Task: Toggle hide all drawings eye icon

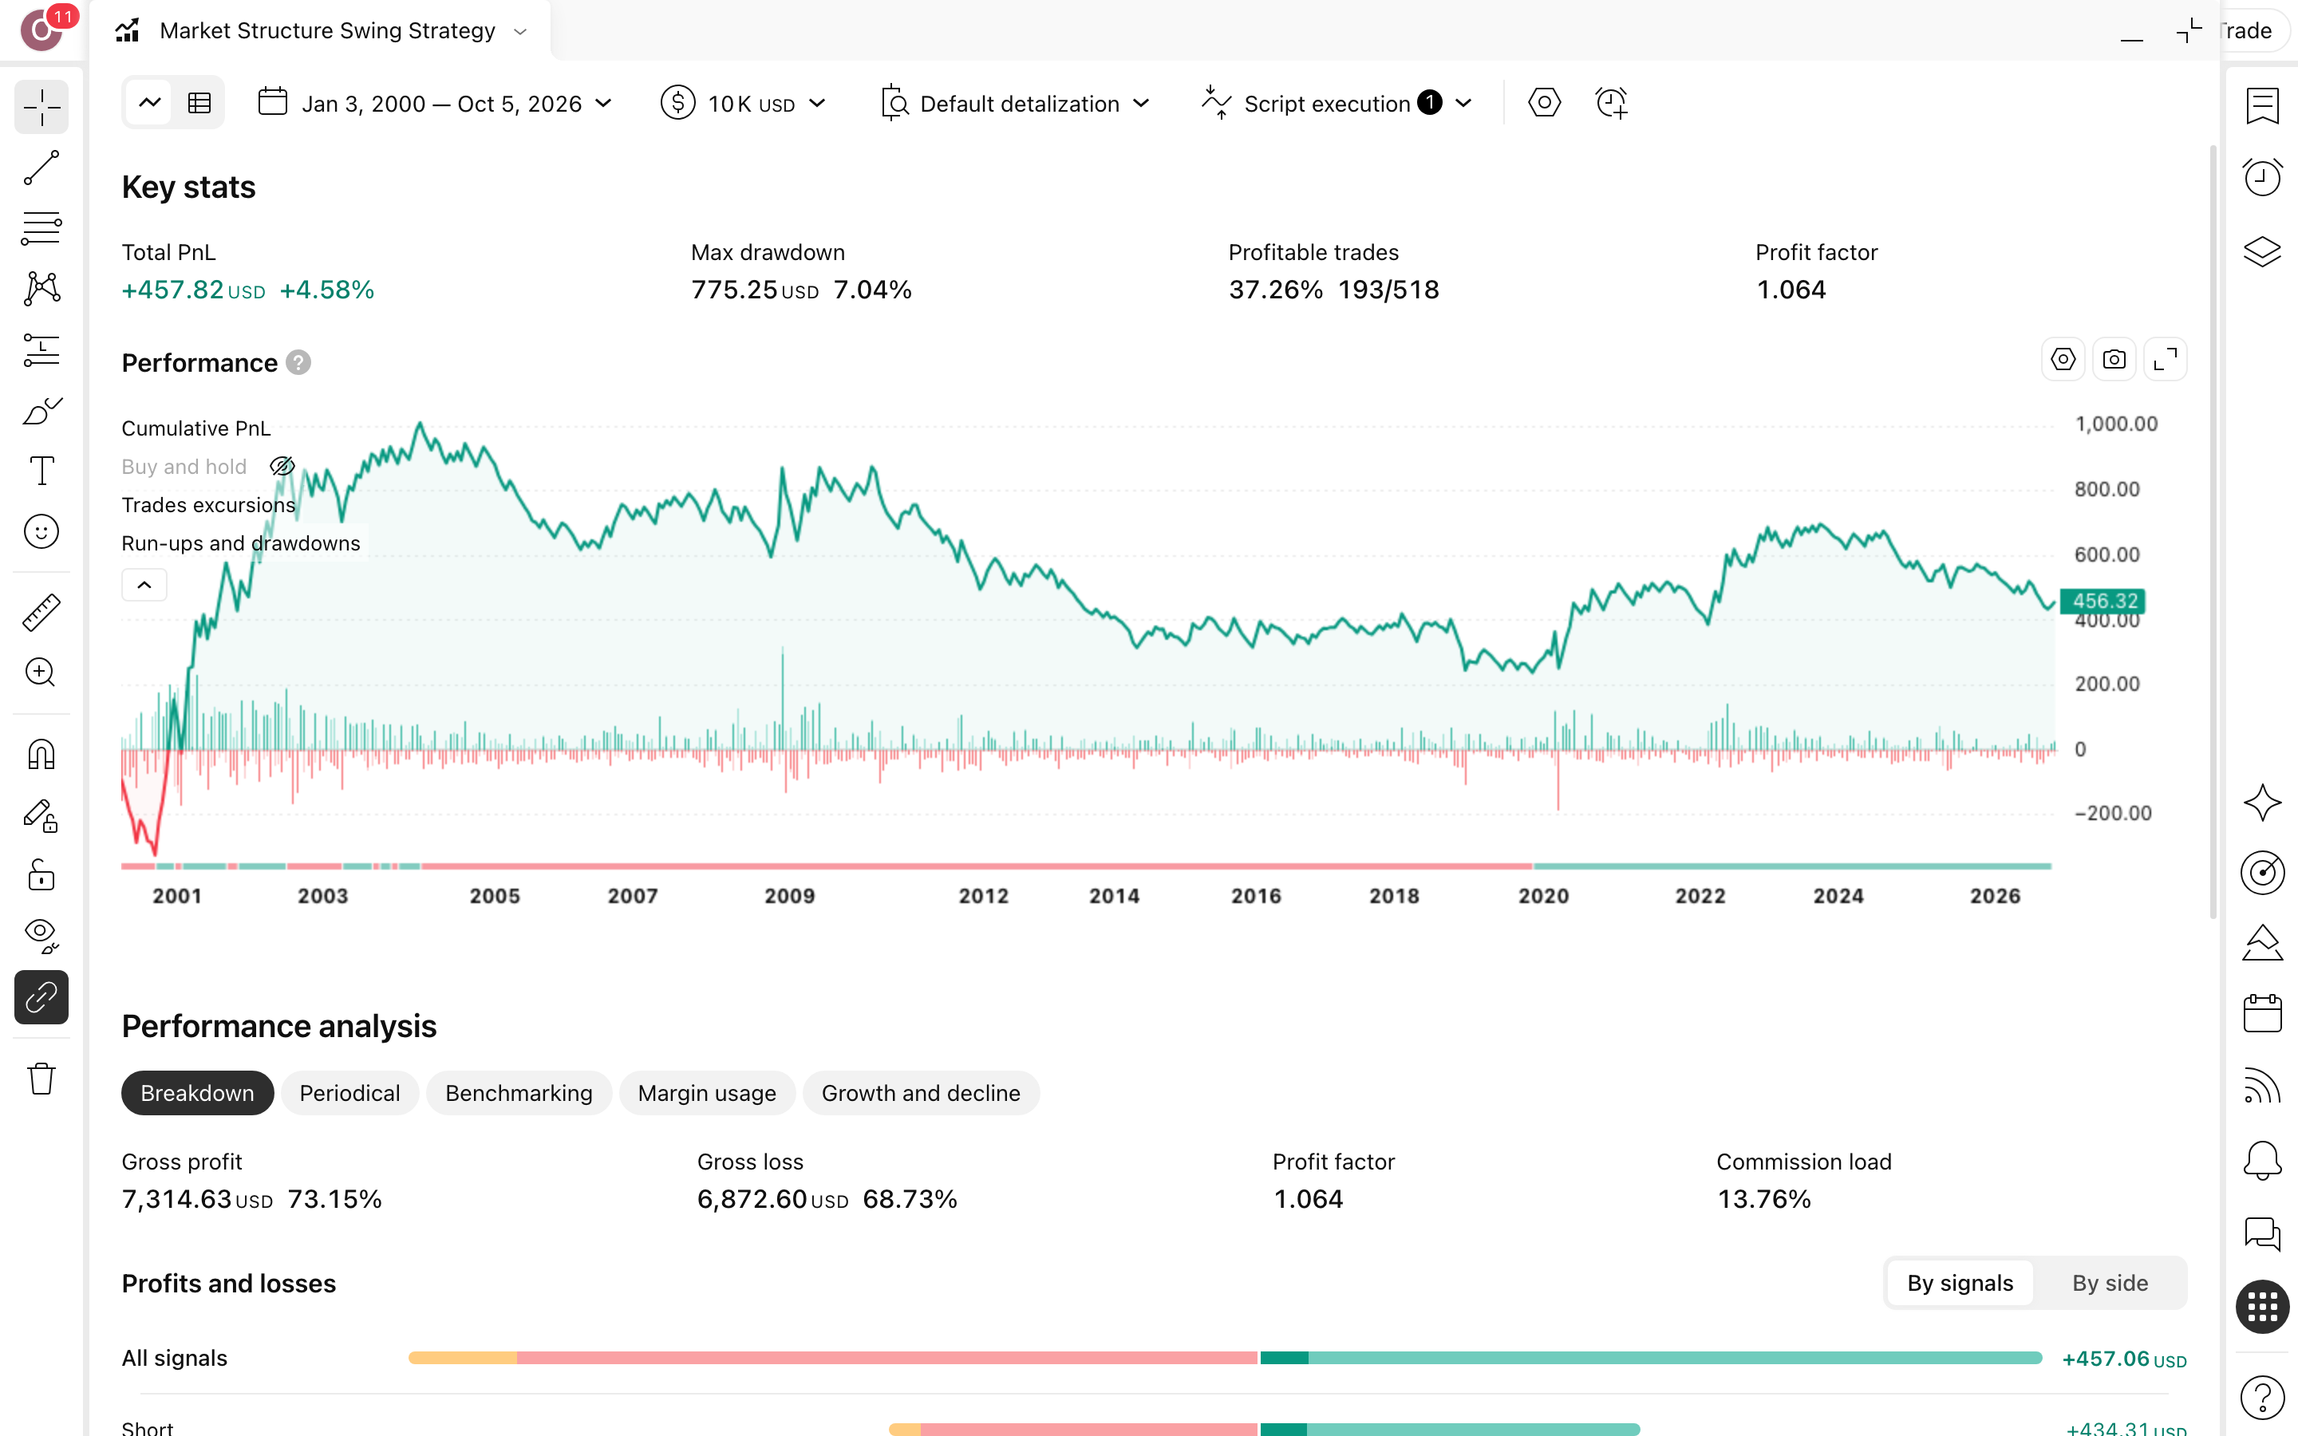Action: tap(41, 937)
